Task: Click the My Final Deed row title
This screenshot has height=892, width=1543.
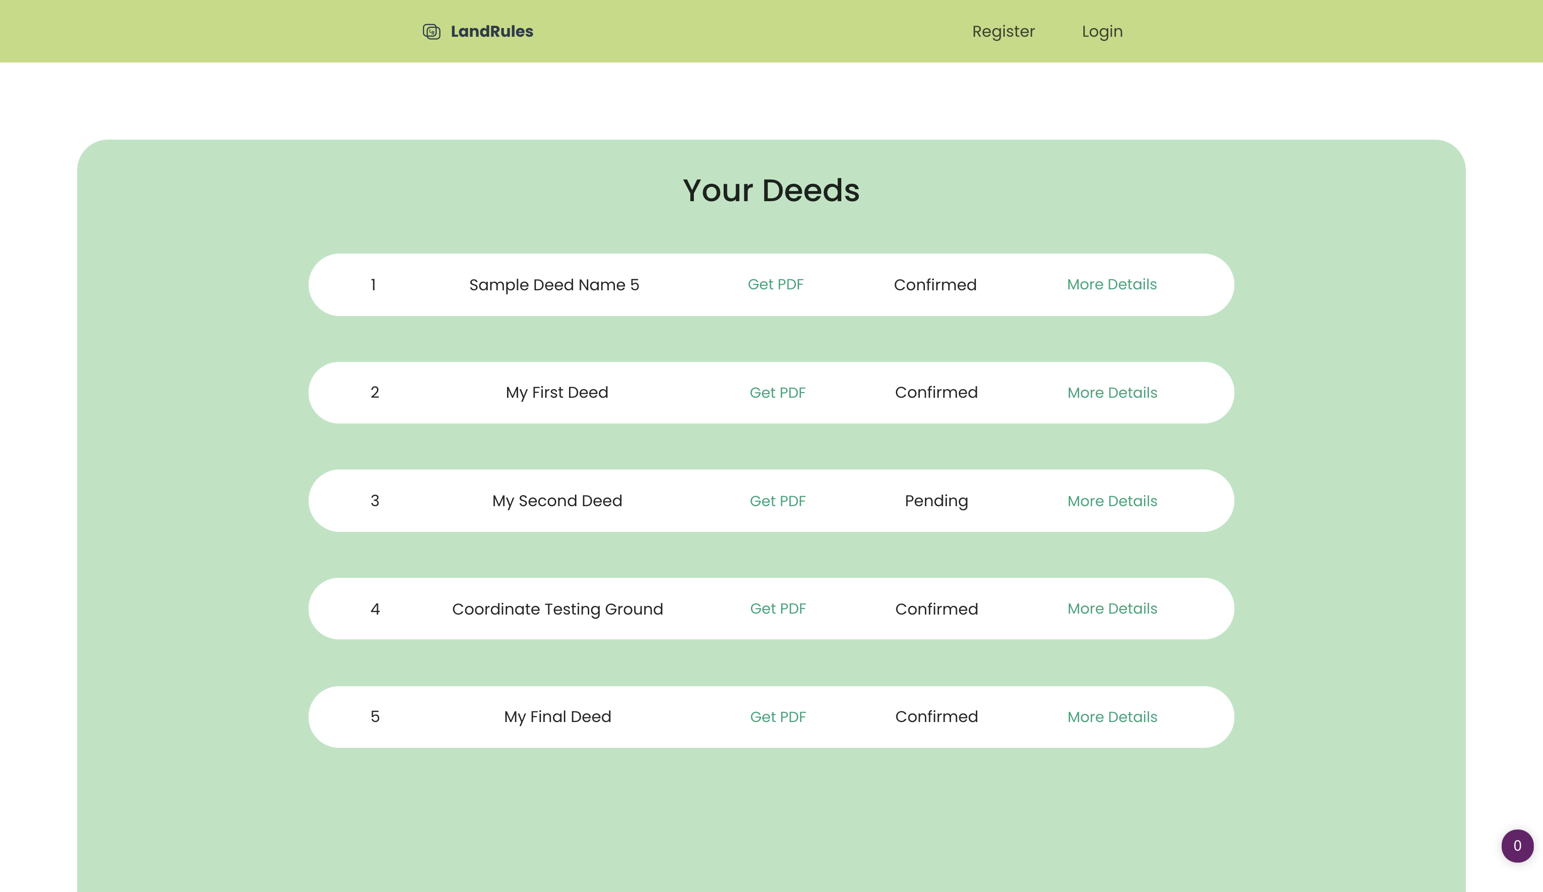Action: click(557, 717)
